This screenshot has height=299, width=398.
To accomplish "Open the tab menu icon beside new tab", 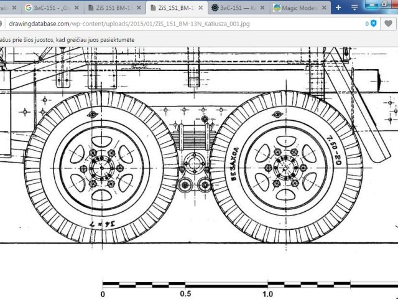I will [x=354, y=8].
